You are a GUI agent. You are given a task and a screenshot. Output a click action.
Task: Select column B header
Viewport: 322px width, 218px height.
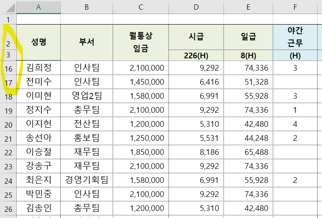click(87, 7)
